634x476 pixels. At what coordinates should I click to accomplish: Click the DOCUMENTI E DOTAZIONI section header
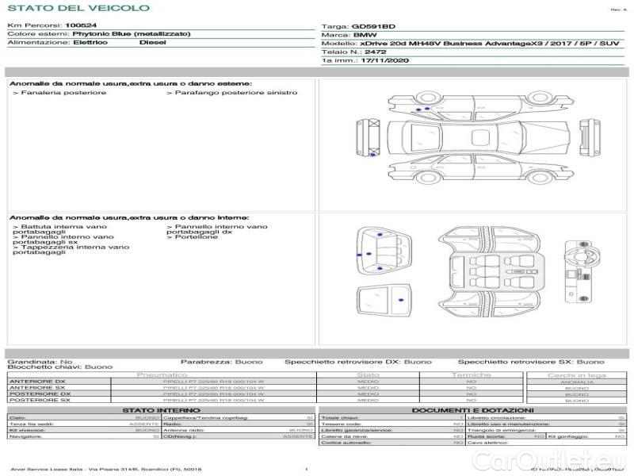473,410
